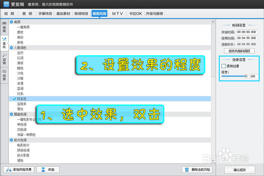Click the 开始时间 time field
Viewport: 264px width, 176px height.
pos(247,32)
